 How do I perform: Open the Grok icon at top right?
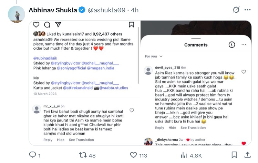[x=236, y=10]
